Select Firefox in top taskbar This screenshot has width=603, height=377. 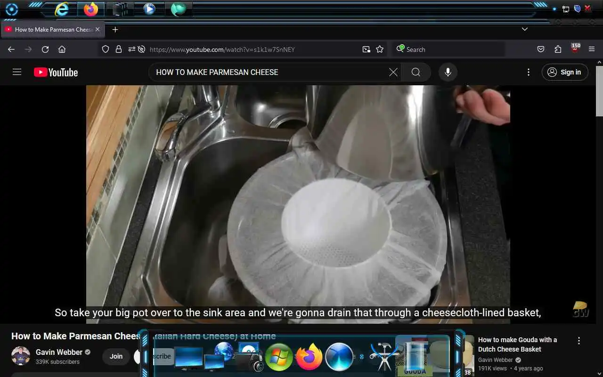90,9
